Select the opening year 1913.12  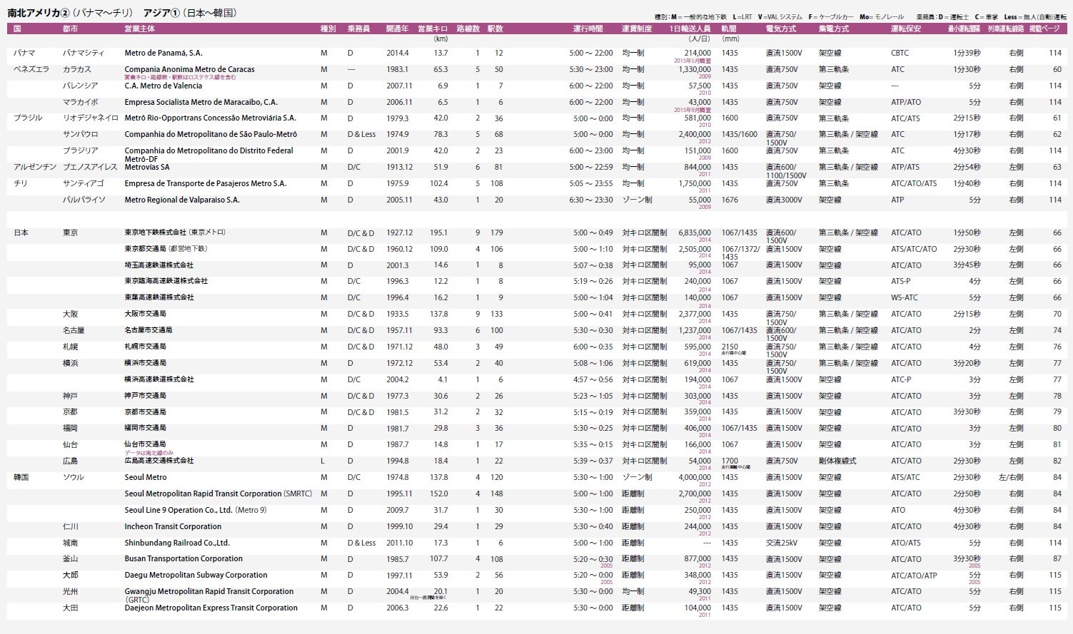[400, 168]
